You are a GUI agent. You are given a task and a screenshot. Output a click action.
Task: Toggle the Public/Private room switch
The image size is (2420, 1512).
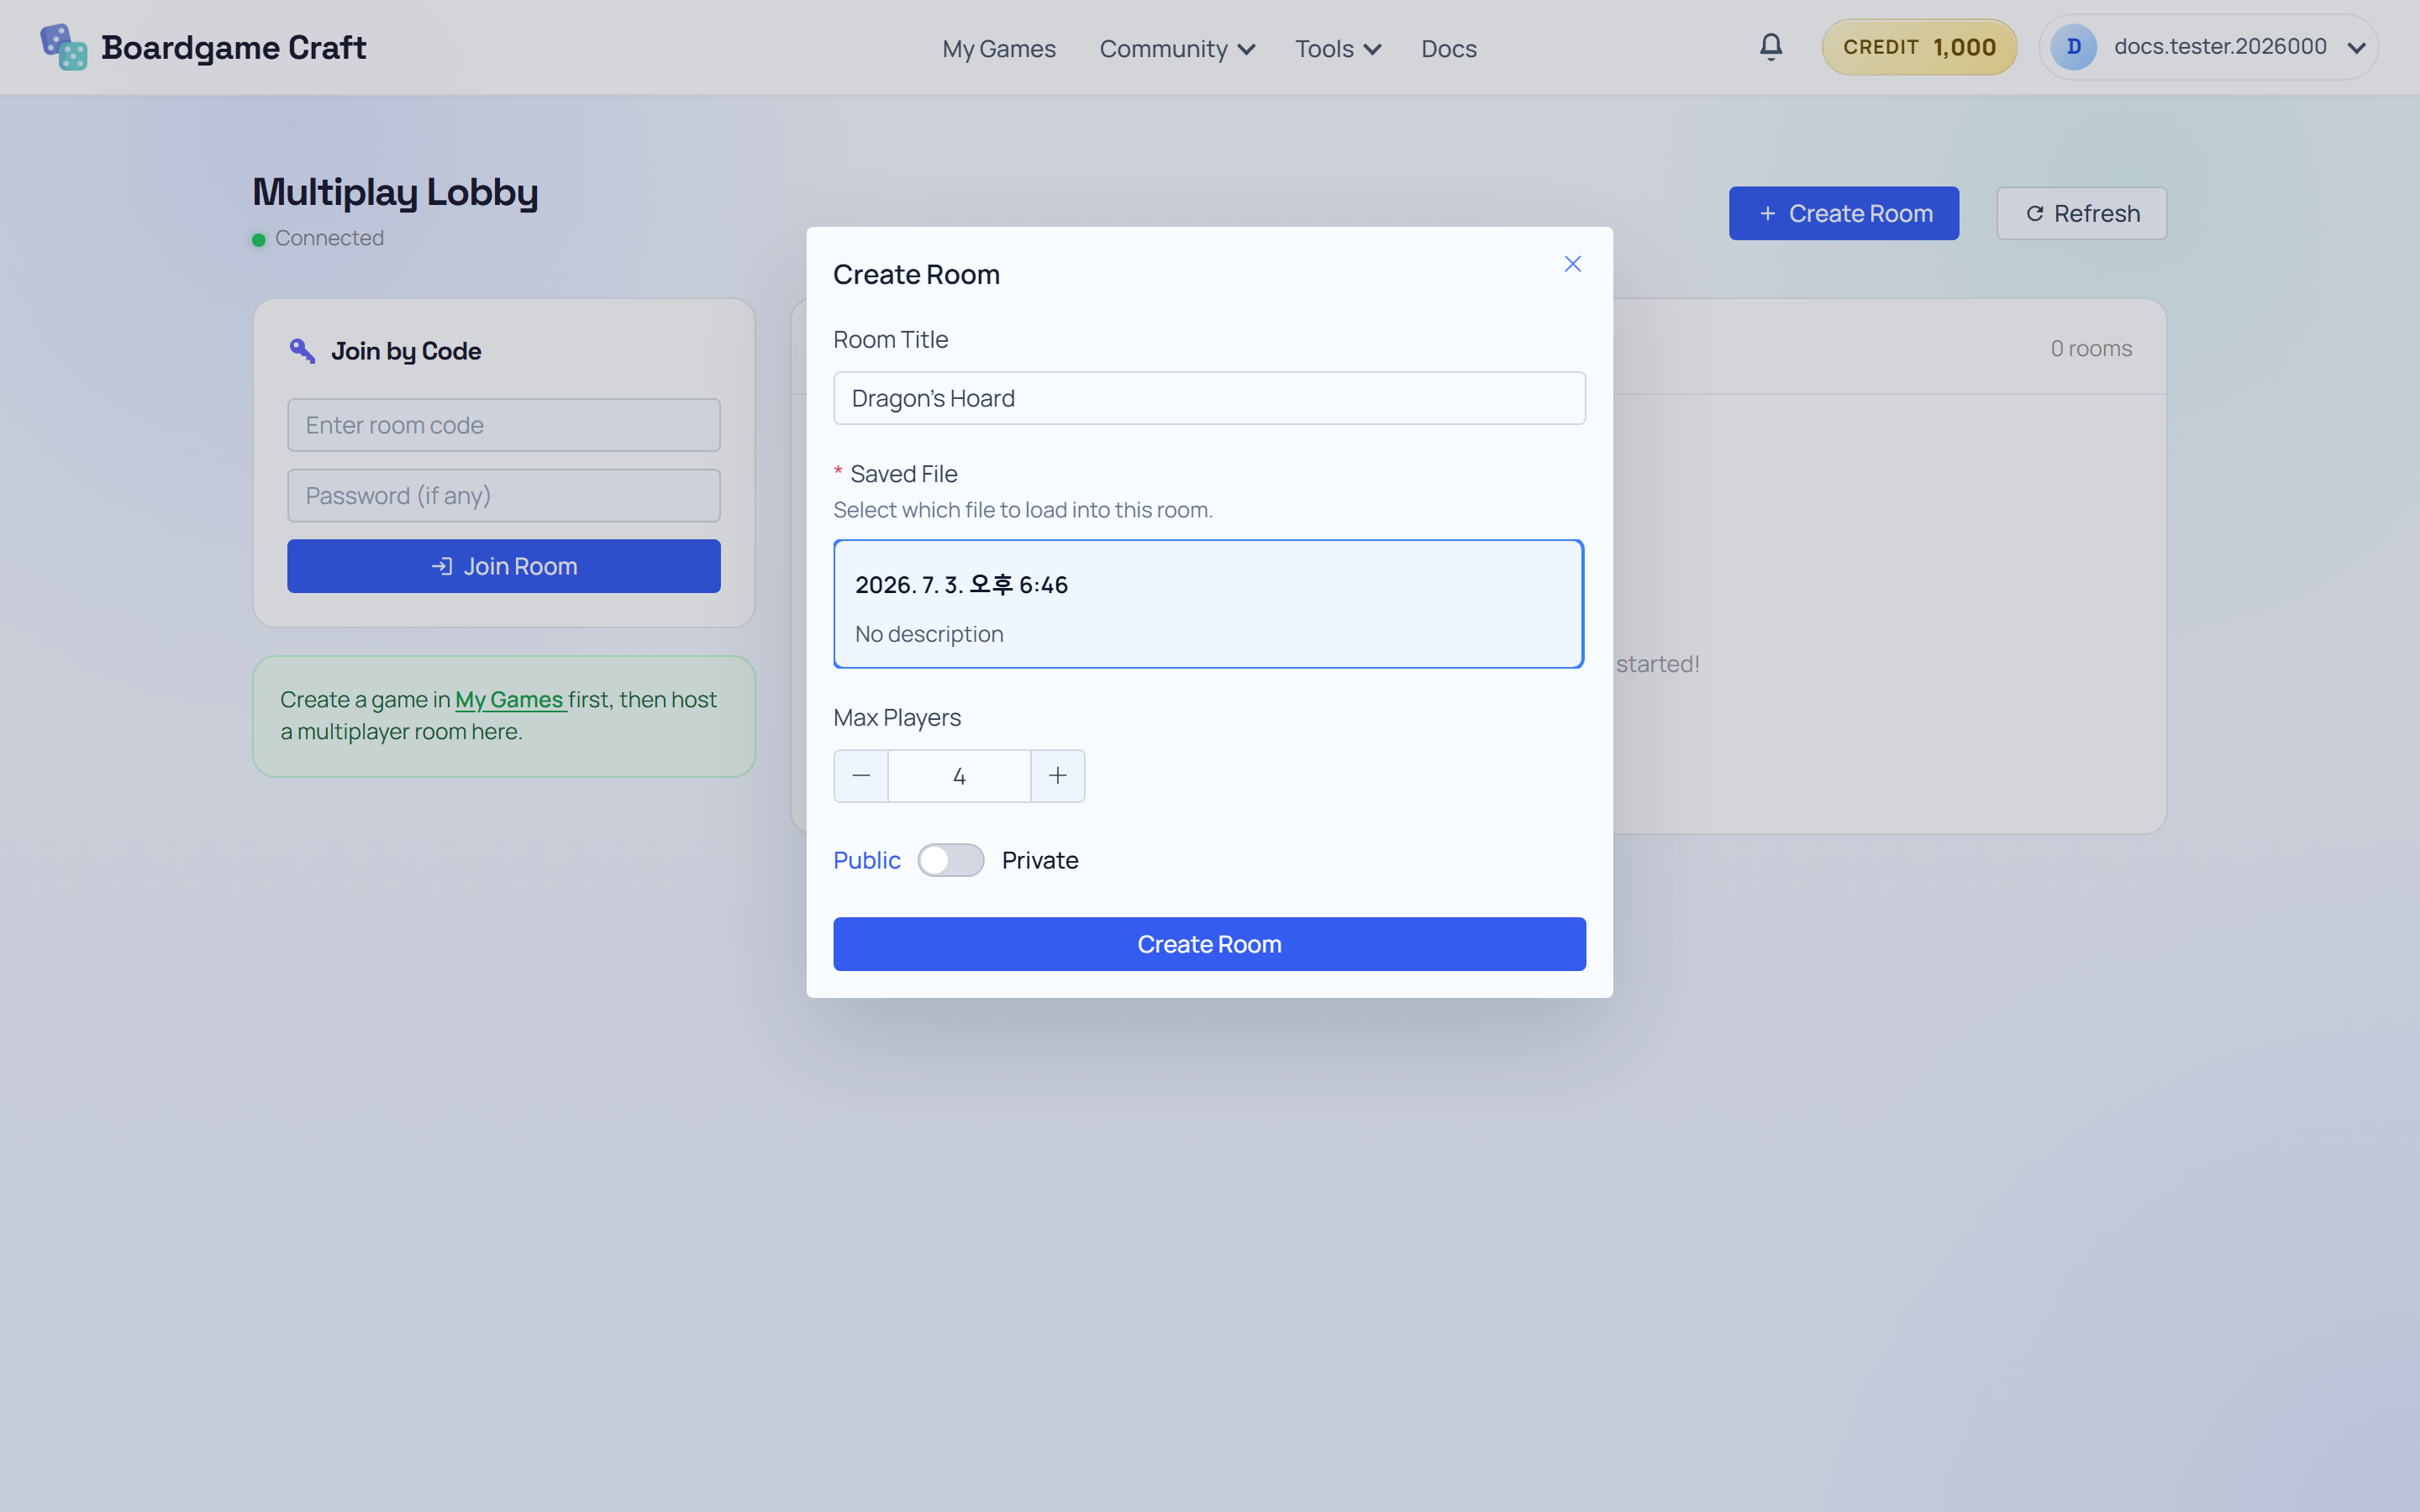(x=951, y=860)
